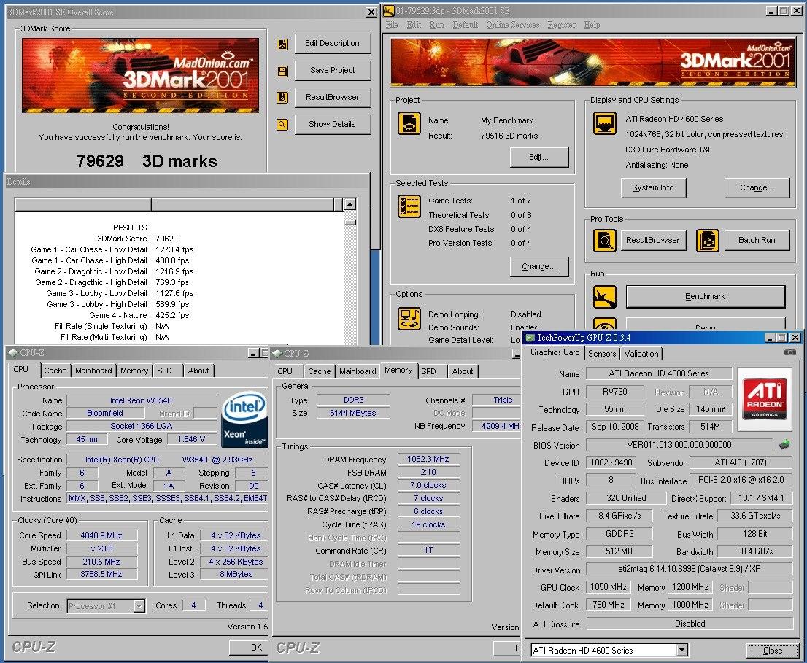Click DRAM Frequency value 1052.3 MHz
This screenshot has width=807, height=663.
point(428,459)
